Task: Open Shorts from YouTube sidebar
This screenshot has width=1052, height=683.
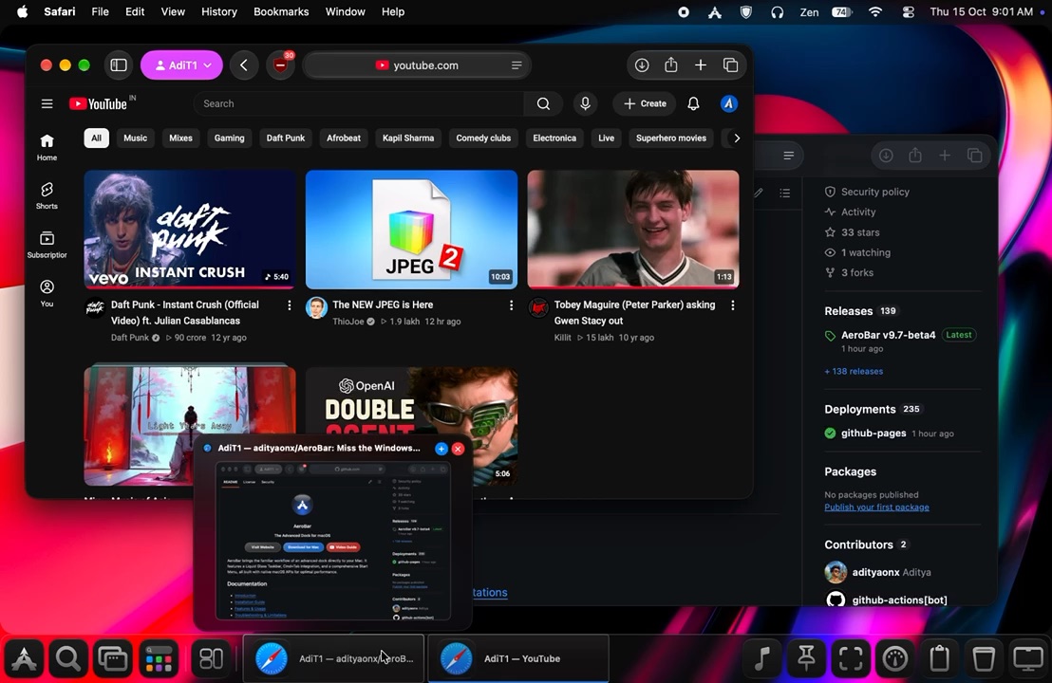Action: [x=47, y=195]
